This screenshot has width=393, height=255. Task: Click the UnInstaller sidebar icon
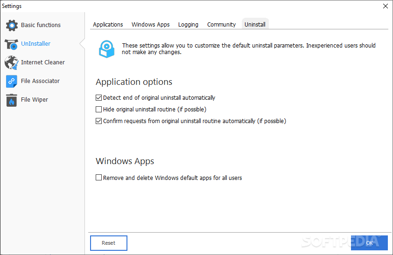tap(11, 44)
